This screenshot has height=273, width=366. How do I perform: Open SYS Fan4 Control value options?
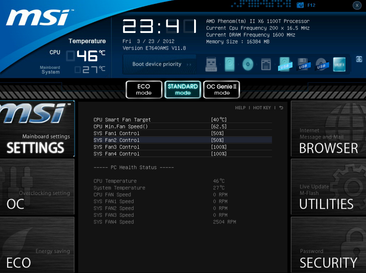click(x=219, y=154)
